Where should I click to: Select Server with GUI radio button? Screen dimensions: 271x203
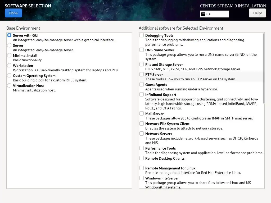point(9,35)
